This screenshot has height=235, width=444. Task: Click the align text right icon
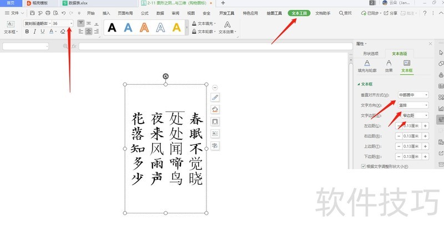point(97,32)
